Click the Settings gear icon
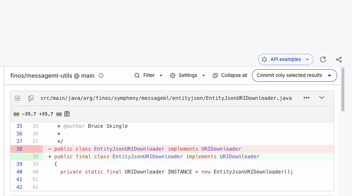352x196 pixels. (x=173, y=75)
